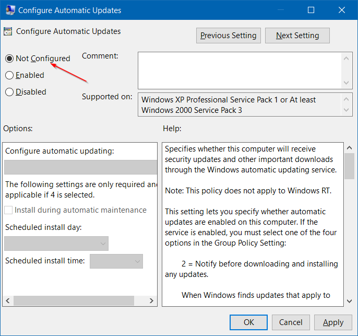Confirm with the OK button
The image size is (358, 336).
tap(248, 322)
